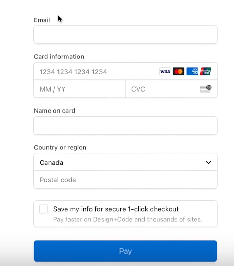Viewport: 234px width, 266px height.
Task: Click the Card information label
Action: pos(59,57)
